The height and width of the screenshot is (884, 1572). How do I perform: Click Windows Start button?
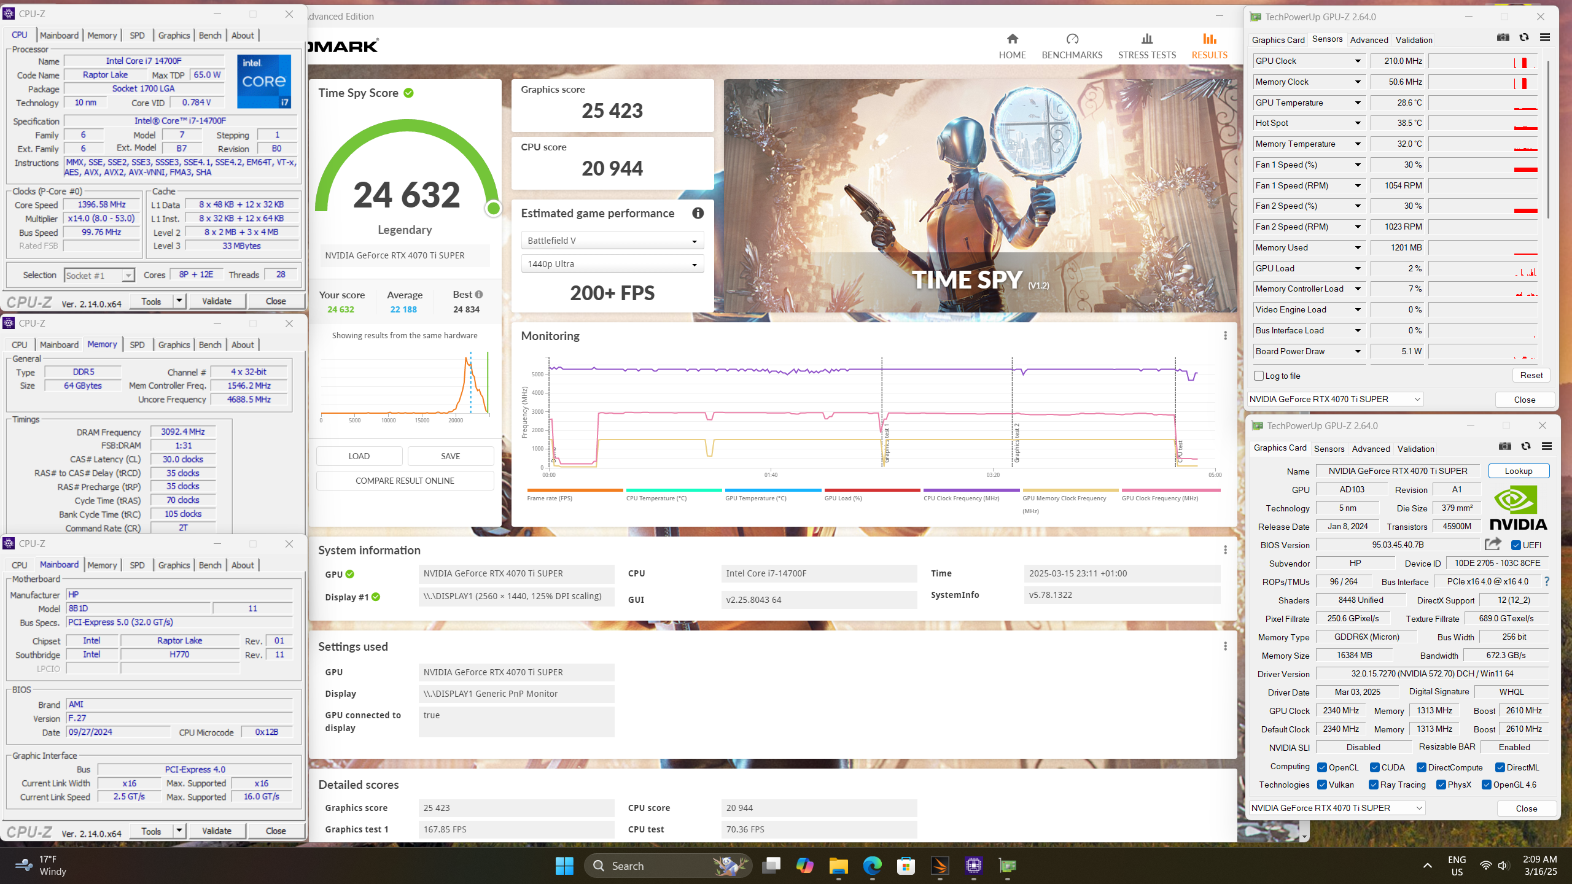click(x=564, y=866)
